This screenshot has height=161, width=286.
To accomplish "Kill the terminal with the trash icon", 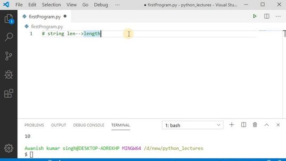I will click(255, 125).
